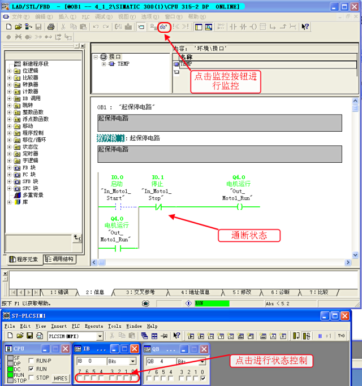Open the PLCSIM(MPI) dropdown
The image size is (362, 386).
coord(100,336)
